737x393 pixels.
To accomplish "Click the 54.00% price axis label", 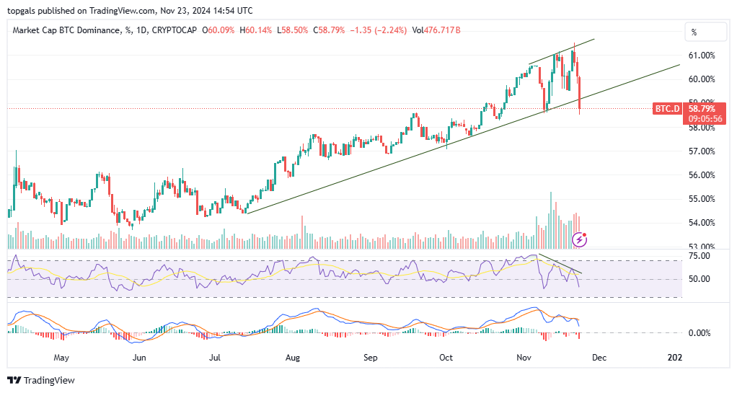I will point(701,223).
